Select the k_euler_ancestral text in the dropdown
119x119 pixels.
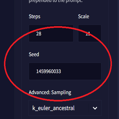tap(53, 108)
